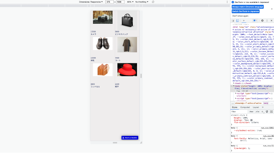Screen dimensions: 274x153
Task: Click Always match Chrome's language button
Action: [248, 6]
